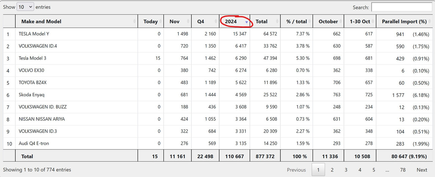Open the Show entries count dropdown
435x177 pixels.
25,7
